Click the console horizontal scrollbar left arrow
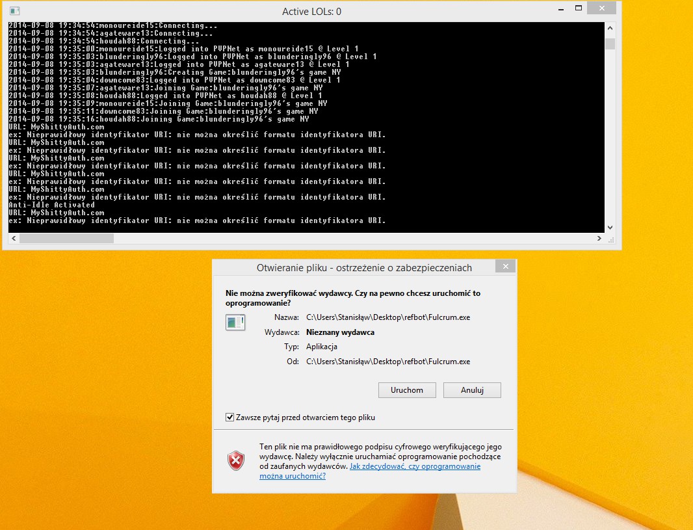This screenshot has width=693, height=530. pos(14,238)
